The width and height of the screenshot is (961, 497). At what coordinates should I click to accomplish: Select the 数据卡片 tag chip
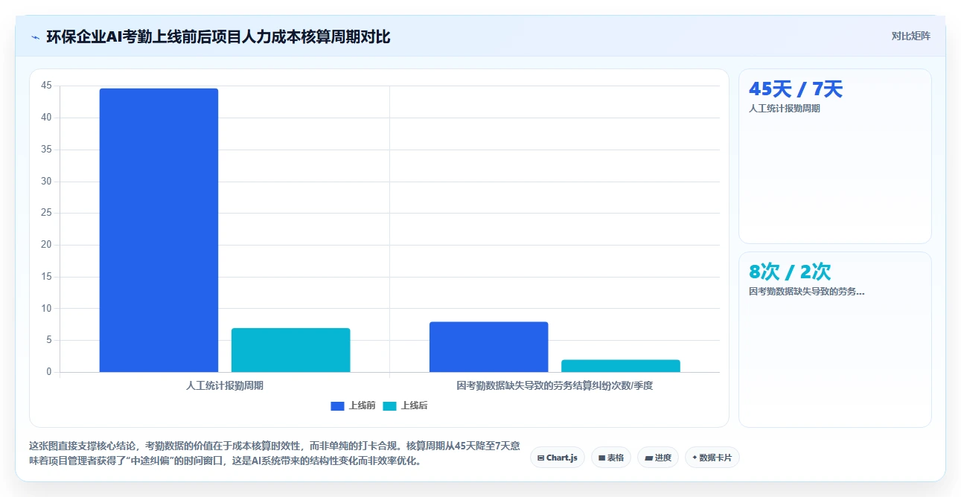(x=712, y=458)
